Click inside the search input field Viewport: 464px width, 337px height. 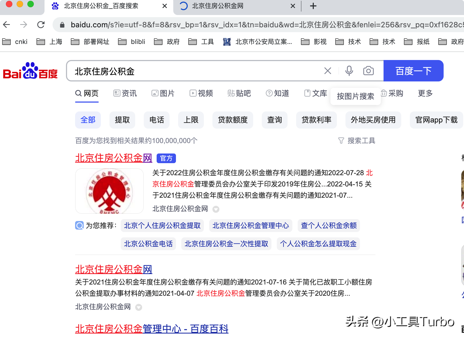188,71
